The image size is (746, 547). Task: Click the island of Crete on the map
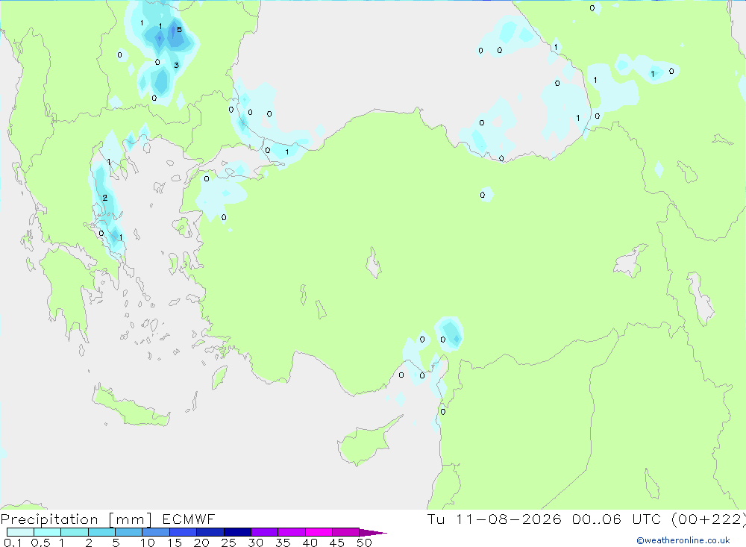click(x=131, y=408)
